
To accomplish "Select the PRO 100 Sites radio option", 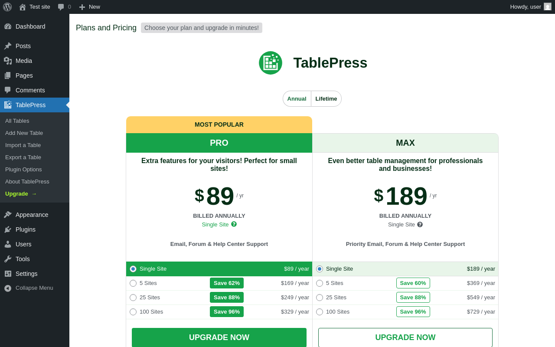I will [x=133, y=312].
